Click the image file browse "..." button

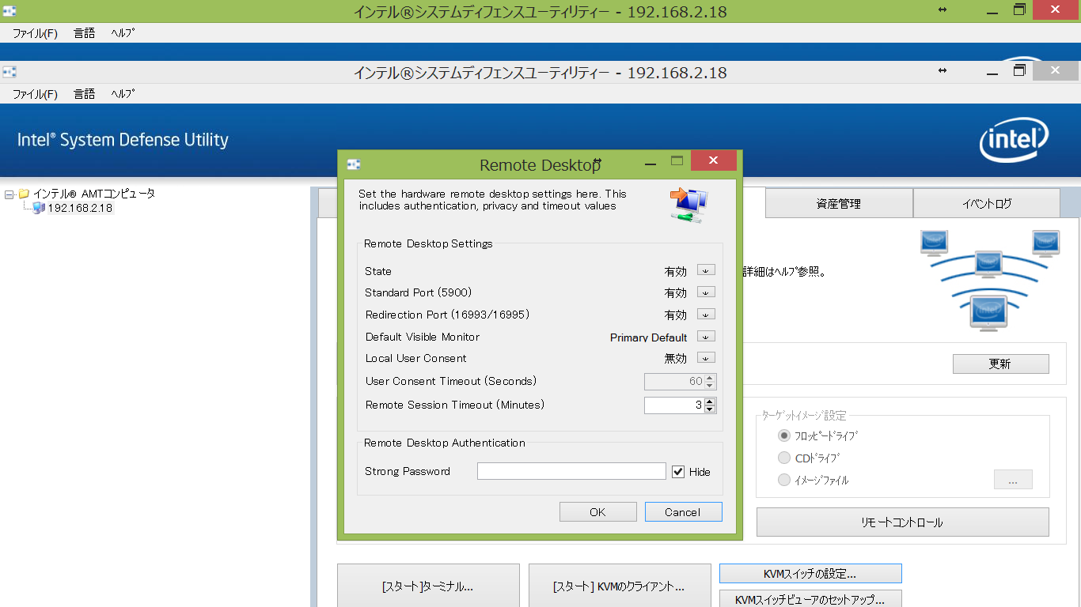pos(1013,480)
